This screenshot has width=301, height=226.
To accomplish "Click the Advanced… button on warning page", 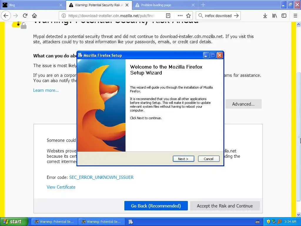I will point(243,104).
